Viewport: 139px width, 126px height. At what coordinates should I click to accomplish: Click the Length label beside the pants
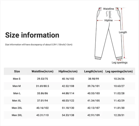[123, 32]
